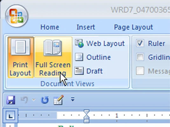
Task: Uncheck the Ruler checkbox
Action: pyautogui.click(x=140, y=43)
